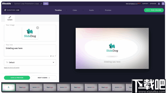Select scene 2 Your Logo thumbnail
Screen dimensions: 166x93
click(22, 87)
